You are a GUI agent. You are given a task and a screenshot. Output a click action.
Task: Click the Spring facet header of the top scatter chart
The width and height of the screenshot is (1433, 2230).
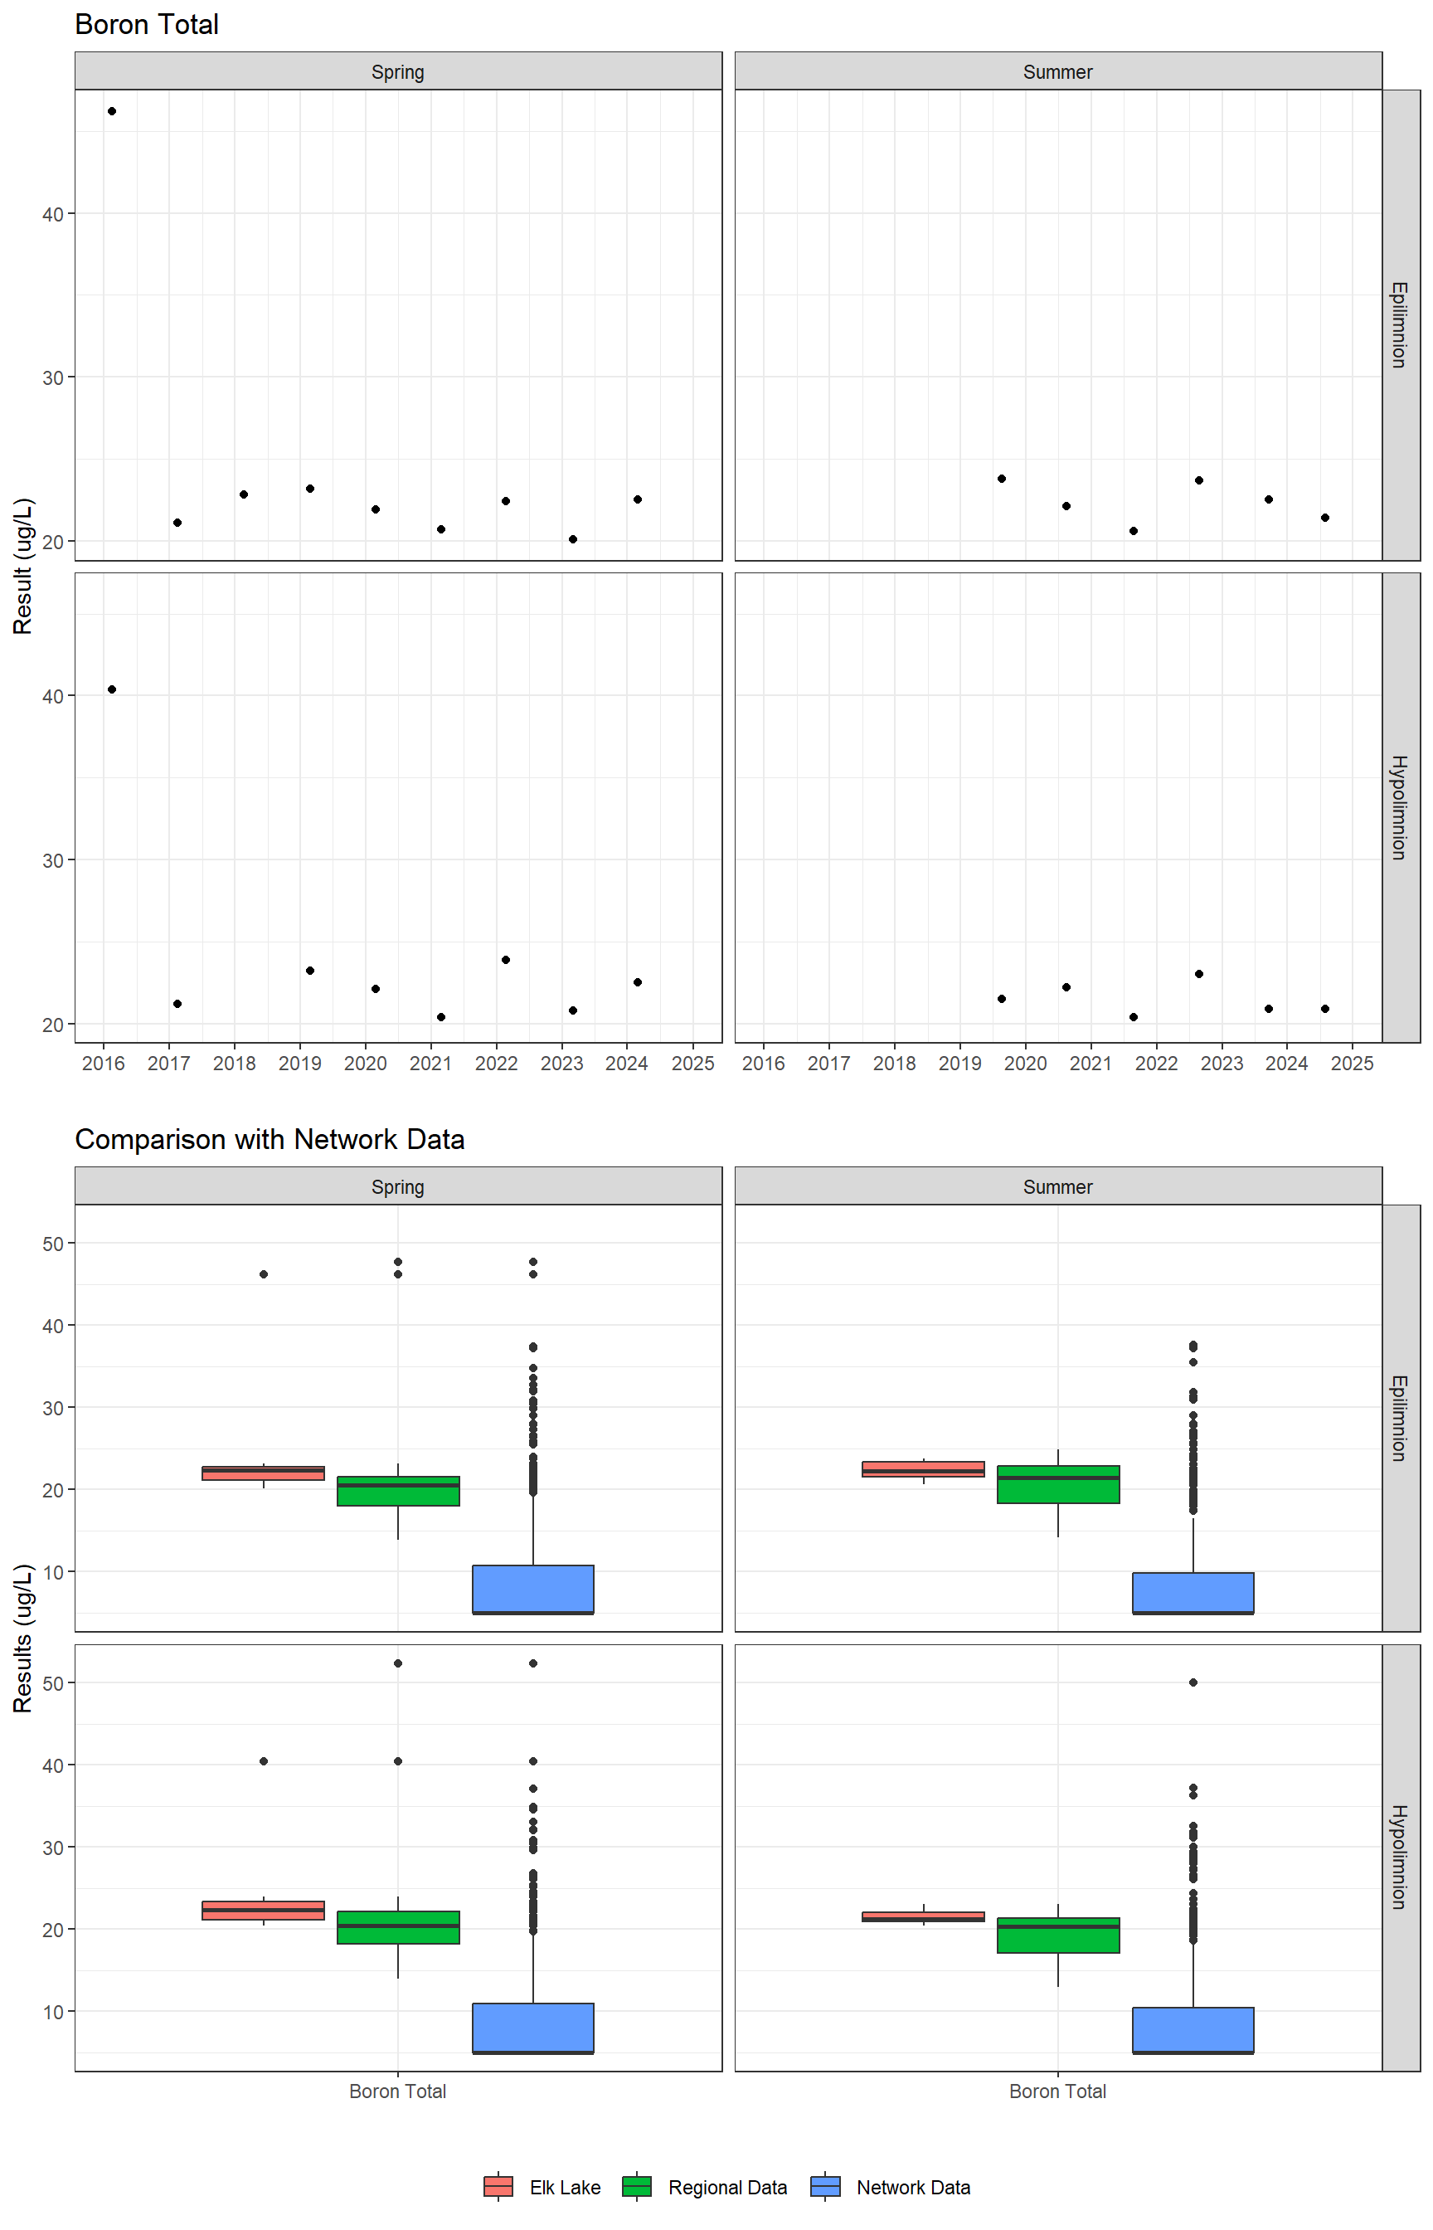398,71
